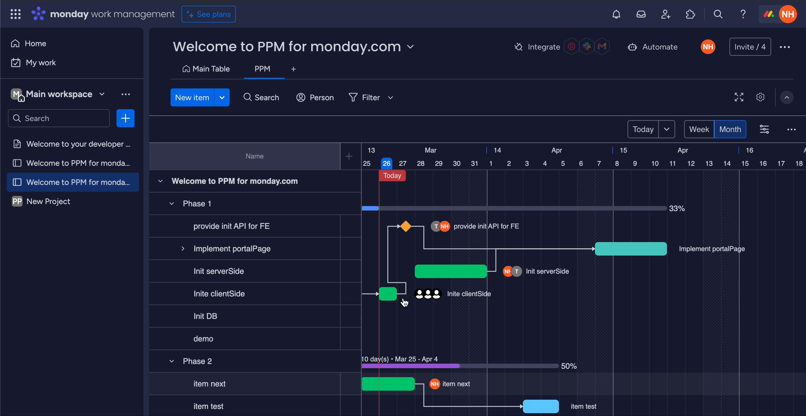Click the fullscreen expand icon

point(739,97)
